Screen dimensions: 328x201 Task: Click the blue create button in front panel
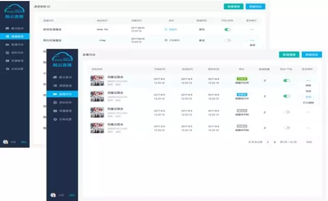pos(312,55)
